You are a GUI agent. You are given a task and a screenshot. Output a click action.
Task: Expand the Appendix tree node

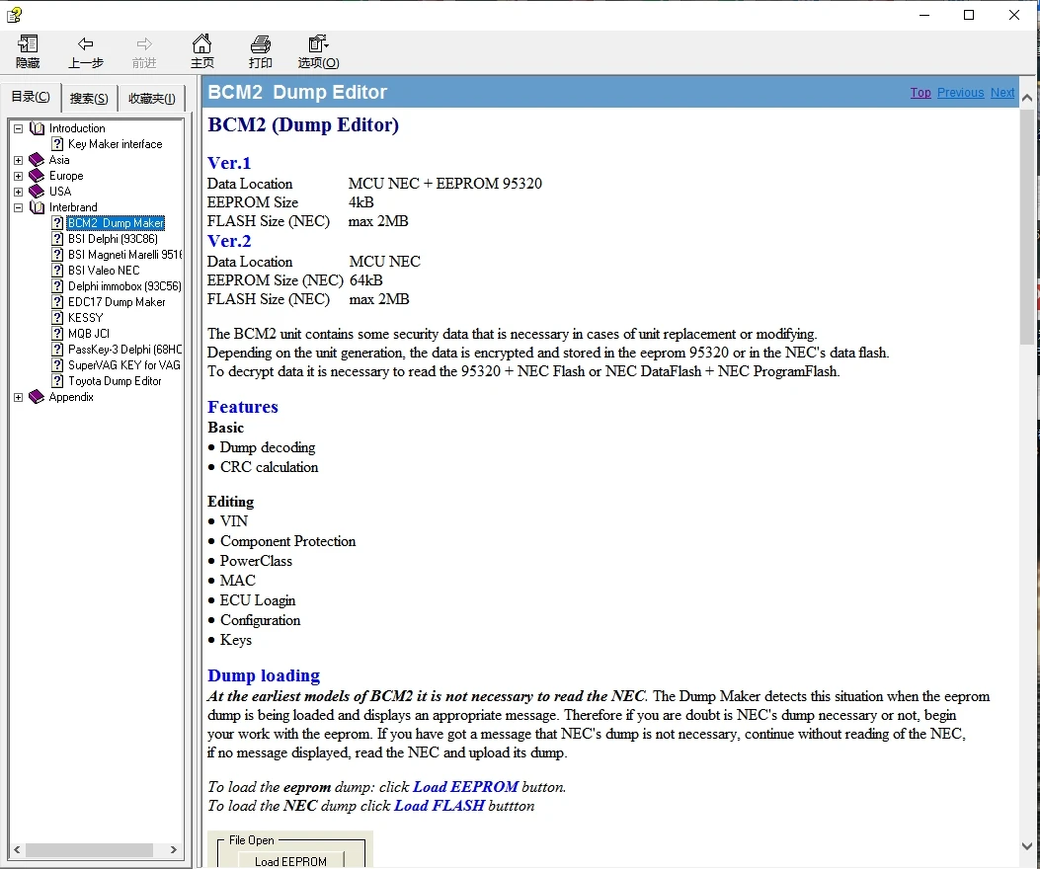pyautogui.click(x=19, y=397)
